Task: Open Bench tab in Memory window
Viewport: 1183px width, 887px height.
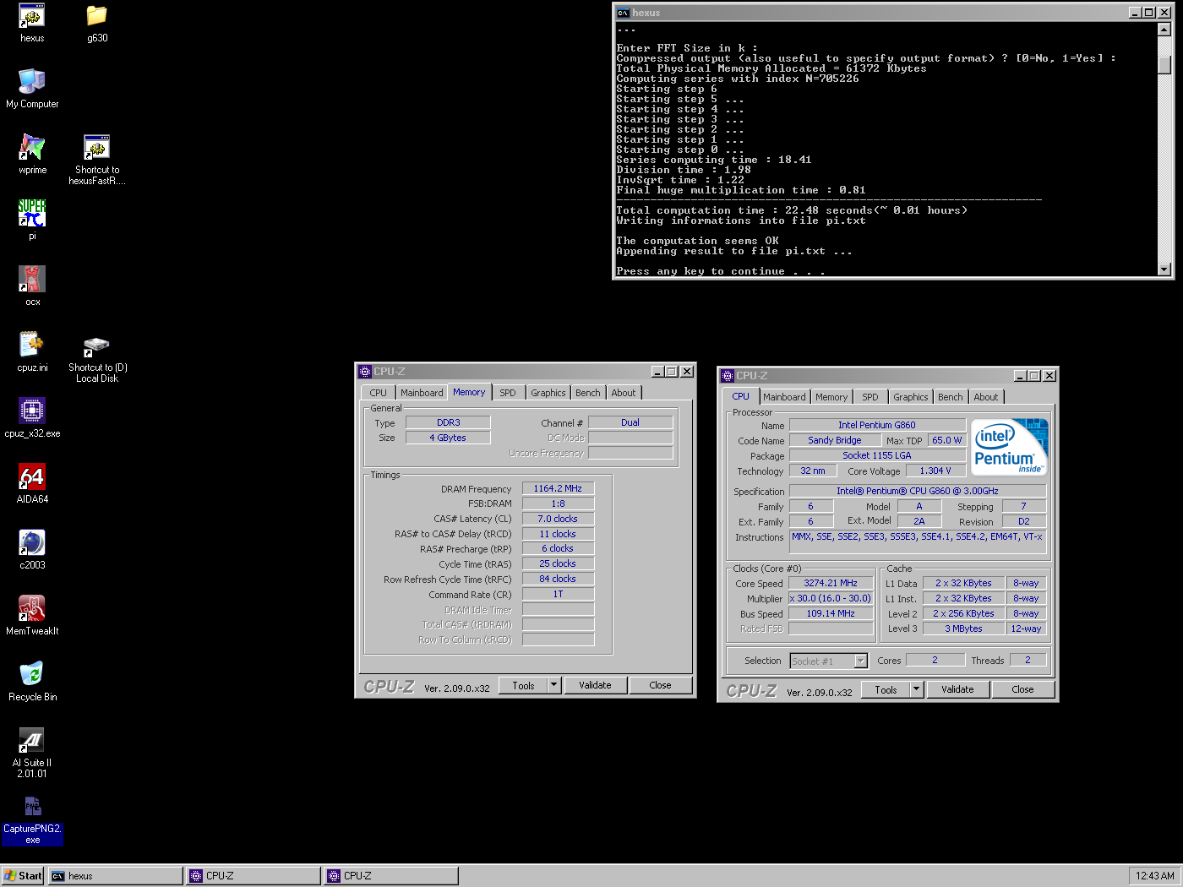Action: 587,393
